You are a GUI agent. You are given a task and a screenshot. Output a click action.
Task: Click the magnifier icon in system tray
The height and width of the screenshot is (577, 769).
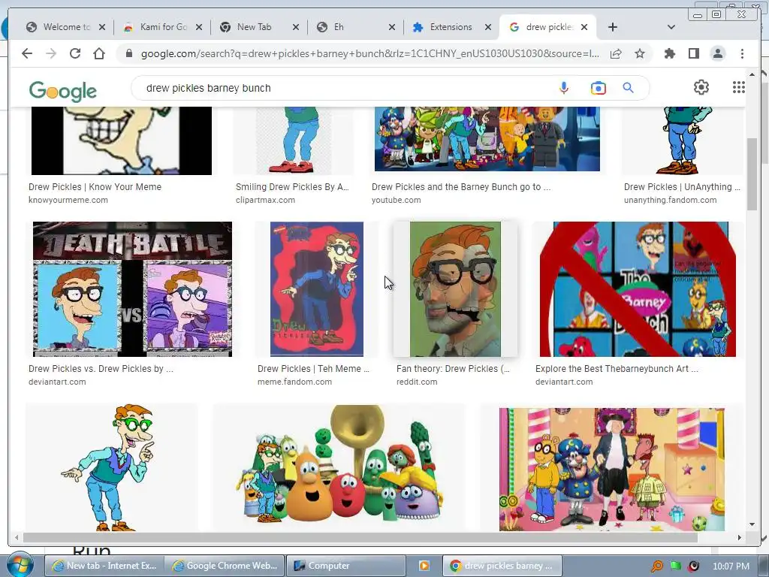coord(656,566)
